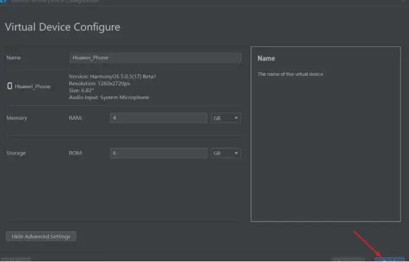This screenshot has width=409, height=262.
Task: Click the Storage section label
Action: coord(17,153)
